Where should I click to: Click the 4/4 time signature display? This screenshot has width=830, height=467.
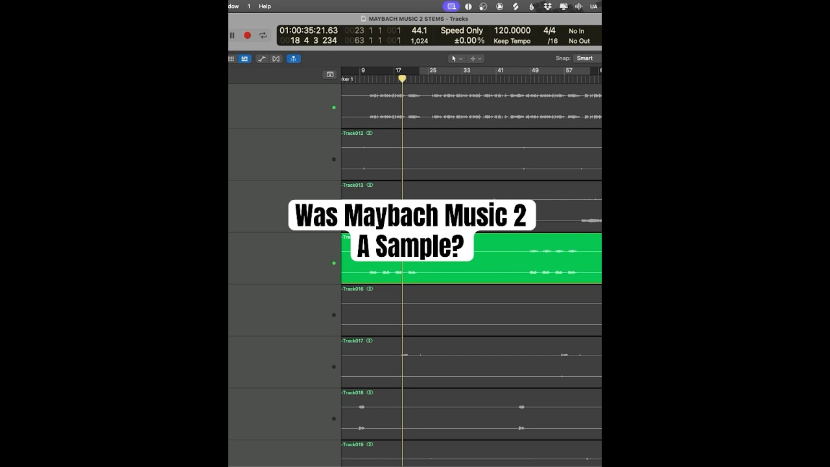tap(549, 30)
